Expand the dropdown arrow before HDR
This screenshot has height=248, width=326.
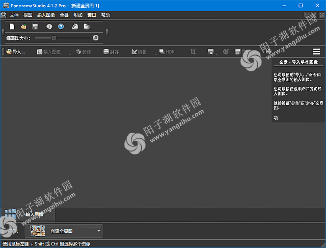click(x=156, y=54)
